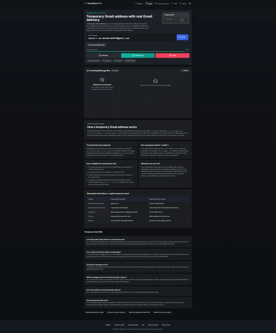
Task: Click FAQ 'Is the disposable Gmail address a real Gmail account?'
Action: tap(106, 239)
